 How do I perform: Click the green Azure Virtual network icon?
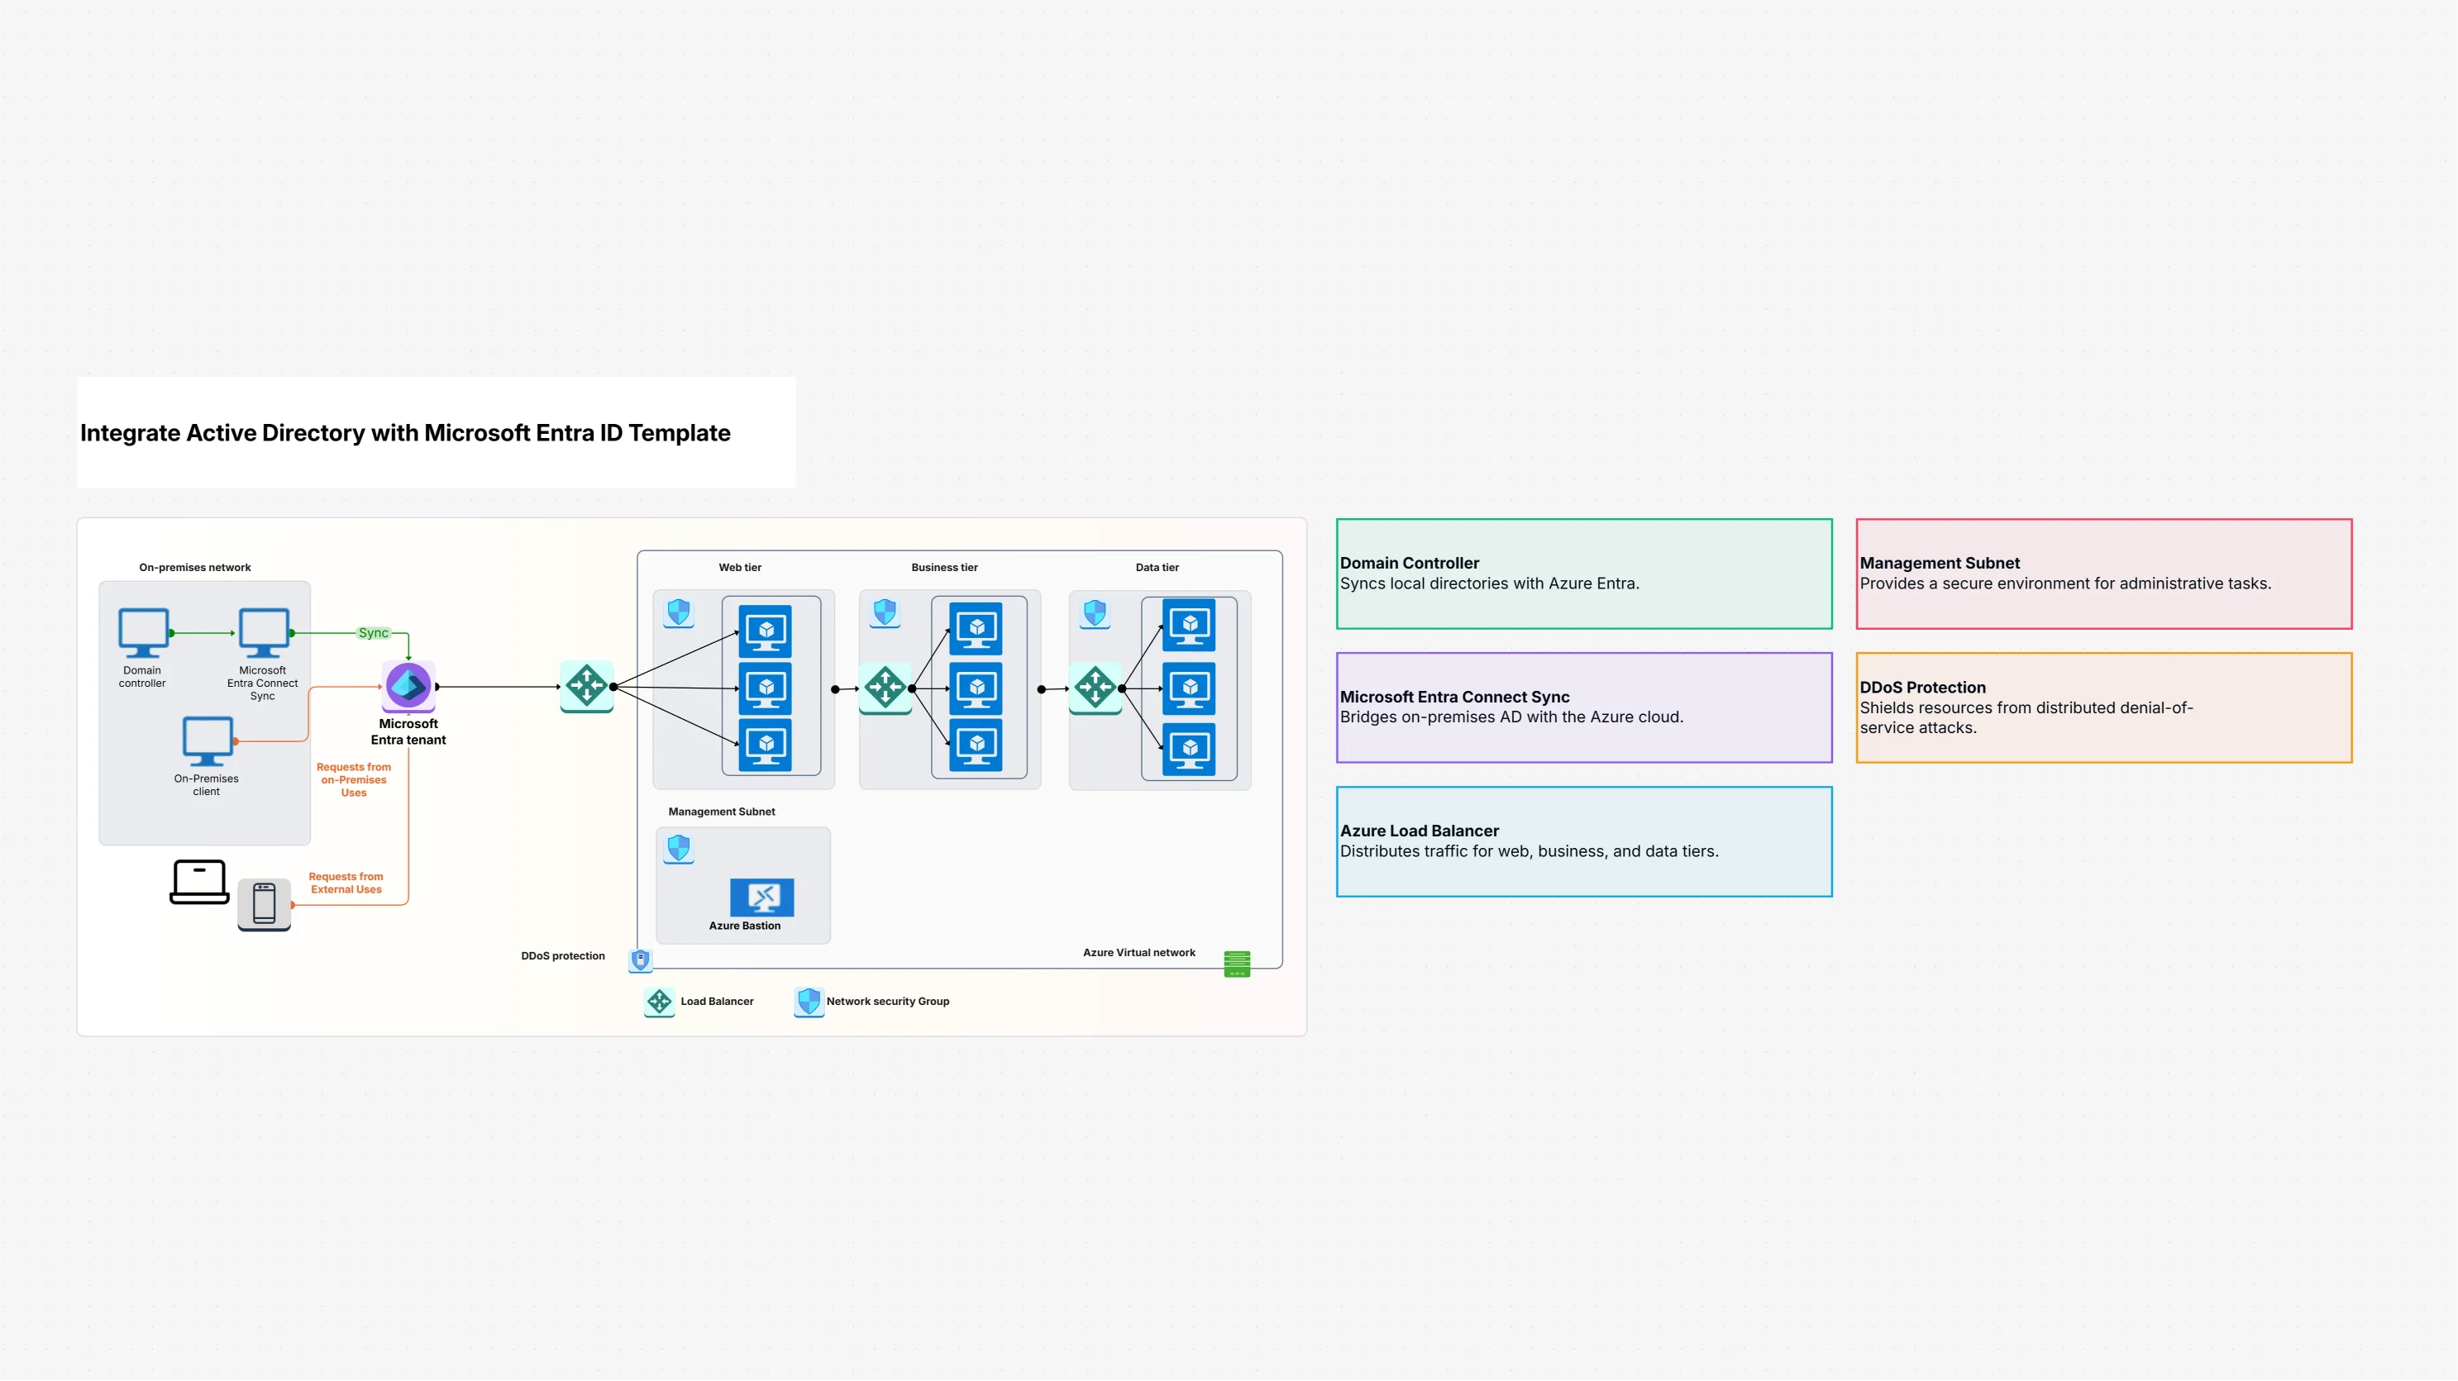click(x=1237, y=964)
